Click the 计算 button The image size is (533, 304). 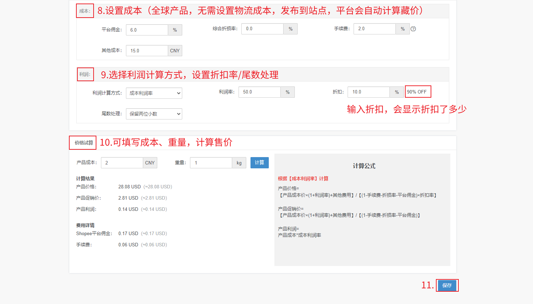(260, 163)
